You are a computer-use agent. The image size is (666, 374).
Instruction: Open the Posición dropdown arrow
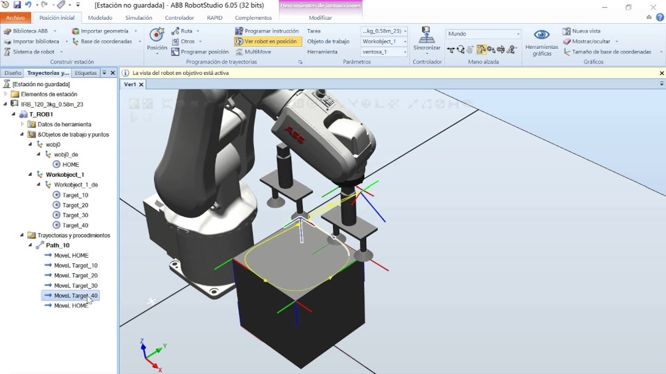coord(157,54)
